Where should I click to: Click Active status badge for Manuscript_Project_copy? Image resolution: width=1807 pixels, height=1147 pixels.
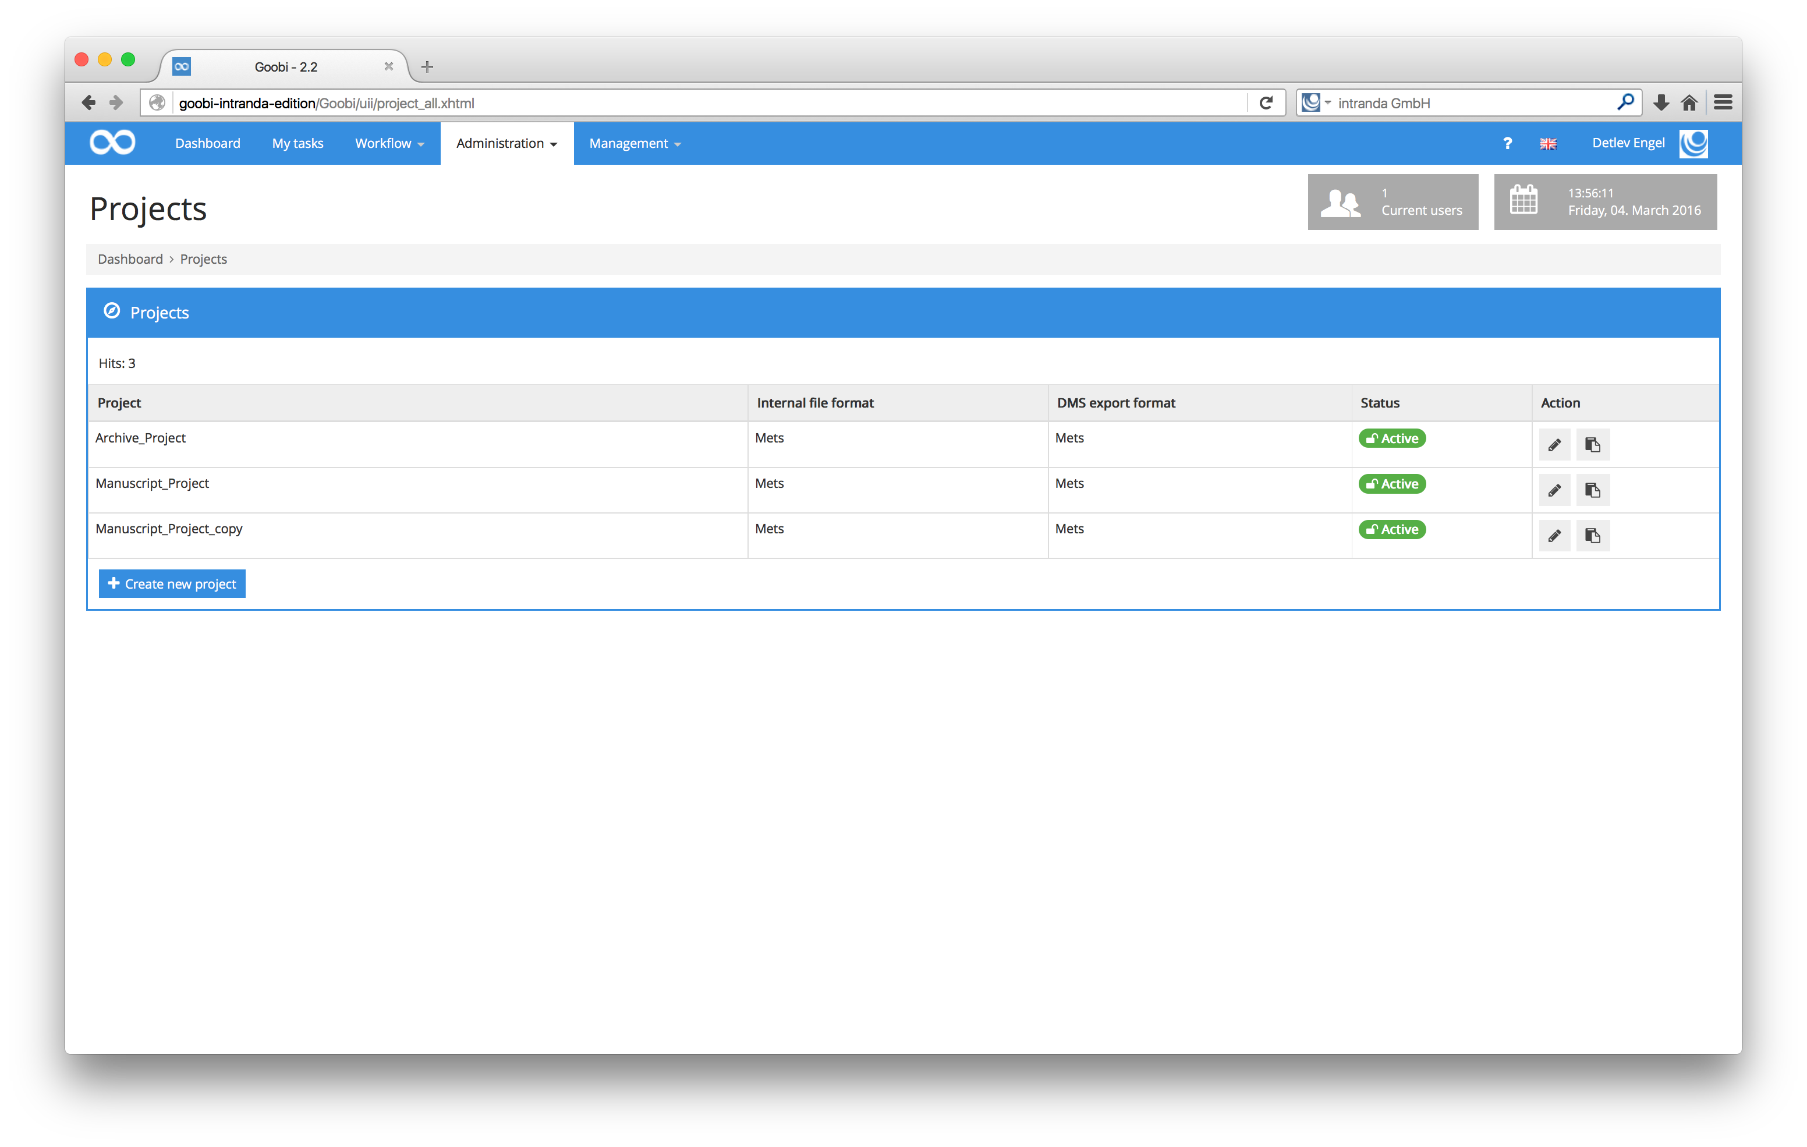(x=1391, y=529)
